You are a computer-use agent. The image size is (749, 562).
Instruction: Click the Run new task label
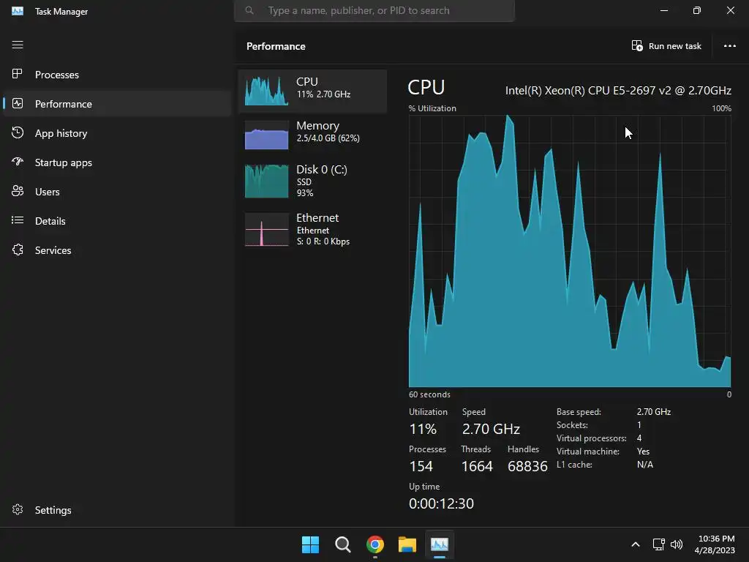click(674, 46)
